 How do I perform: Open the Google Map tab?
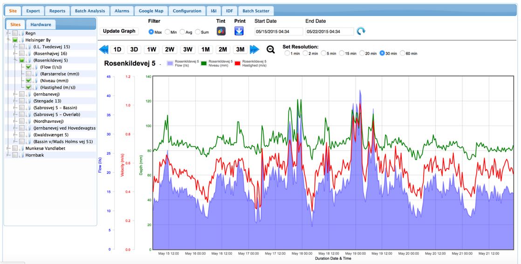[x=151, y=11]
